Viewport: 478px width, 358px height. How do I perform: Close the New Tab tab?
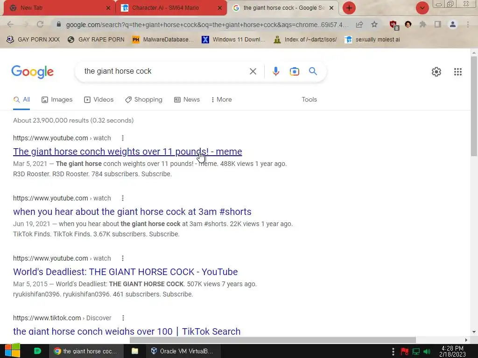click(x=108, y=8)
